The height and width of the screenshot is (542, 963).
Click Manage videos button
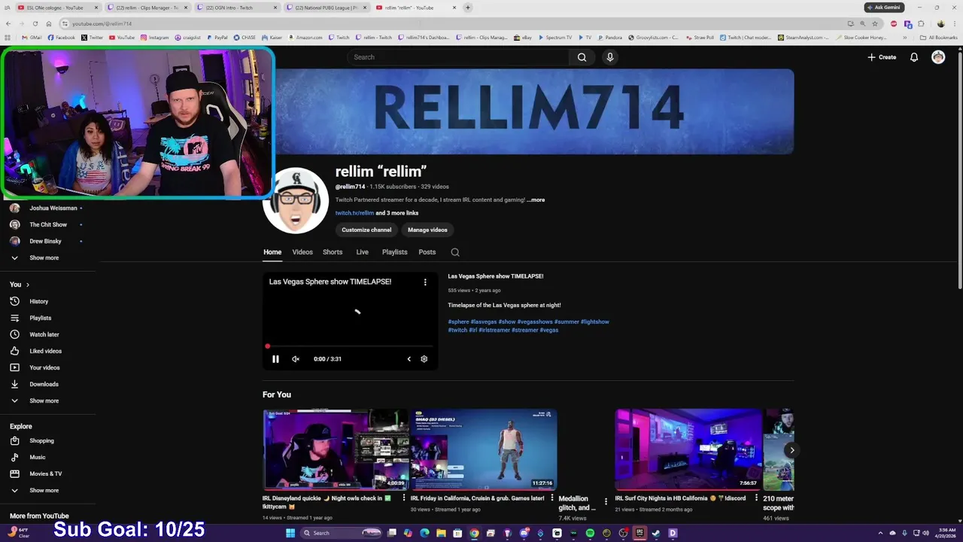tap(427, 230)
